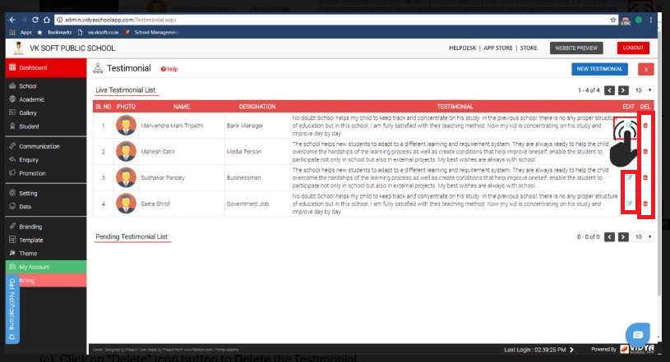Click the NEW TESTIMONIAL button
The image size is (670, 362).
(599, 69)
